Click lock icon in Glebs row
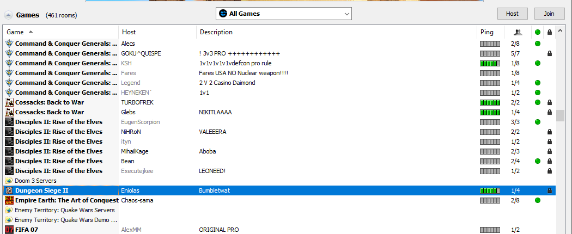 [549, 112]
